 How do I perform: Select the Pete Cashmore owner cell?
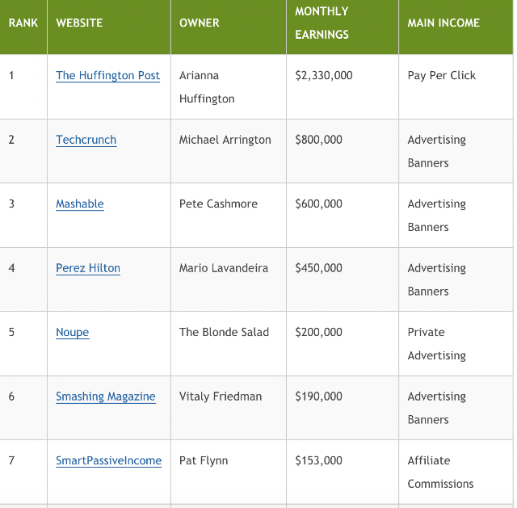[229, 216]
